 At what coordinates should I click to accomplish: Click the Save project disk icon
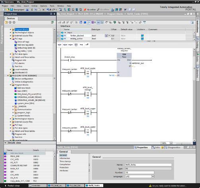(x=12, y=10)
